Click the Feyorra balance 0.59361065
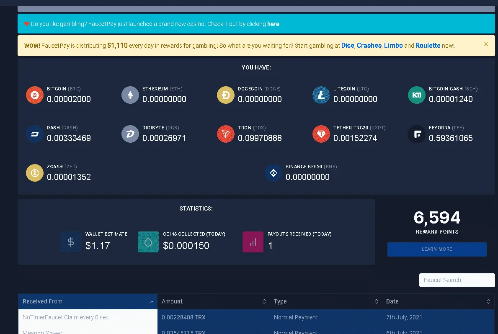The height and width of the screenshot is (334, 498). click(x=451, y=138)
